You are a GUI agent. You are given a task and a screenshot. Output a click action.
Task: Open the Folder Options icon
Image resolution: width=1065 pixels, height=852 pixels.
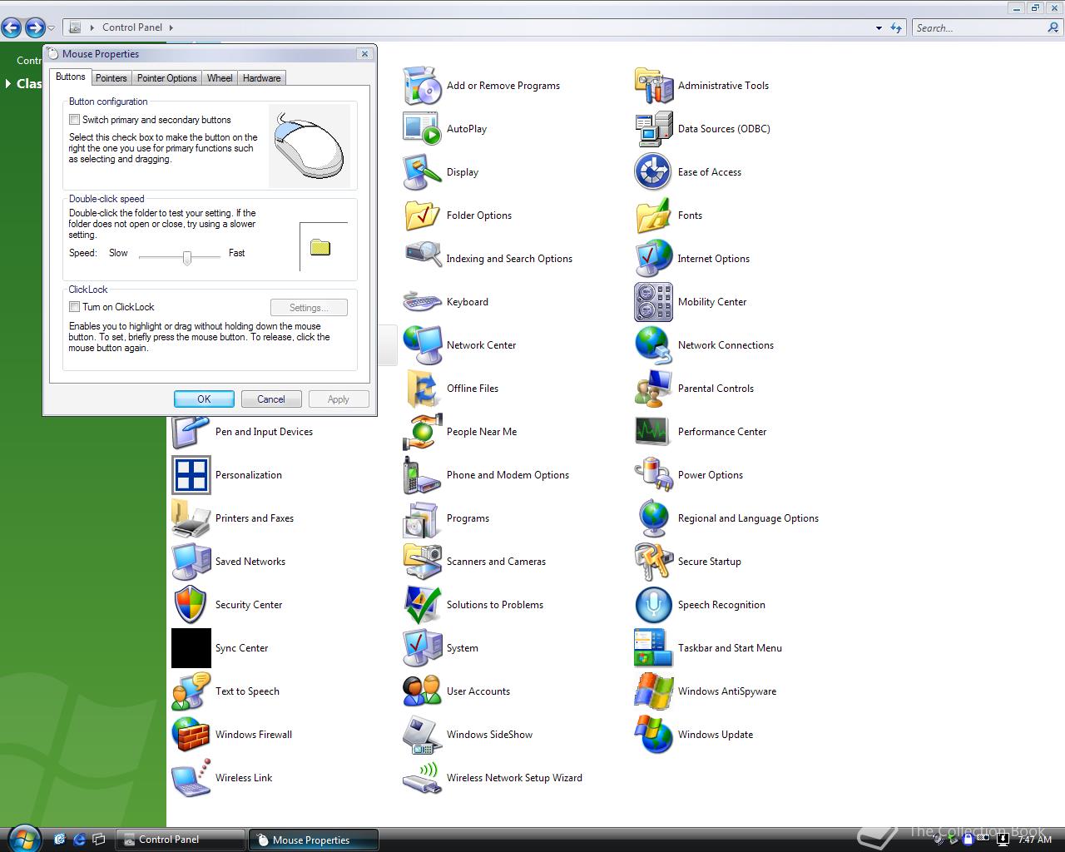pos(423,215)
